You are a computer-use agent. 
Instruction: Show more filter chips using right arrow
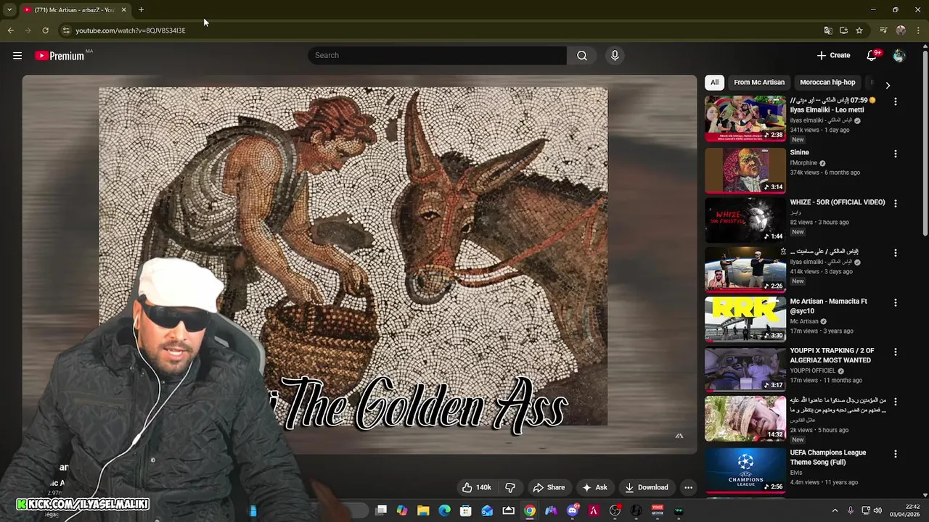888,85
